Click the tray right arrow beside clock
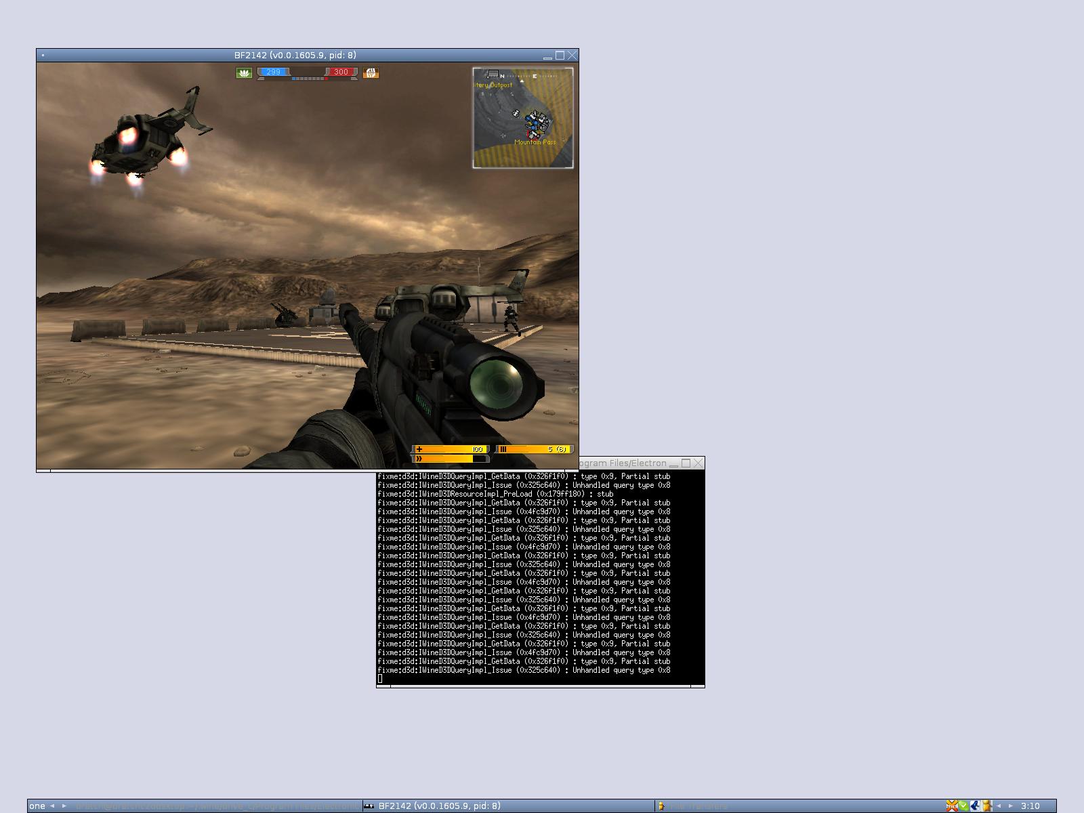The image size is (1084, 813). [x=1011, y=806]
